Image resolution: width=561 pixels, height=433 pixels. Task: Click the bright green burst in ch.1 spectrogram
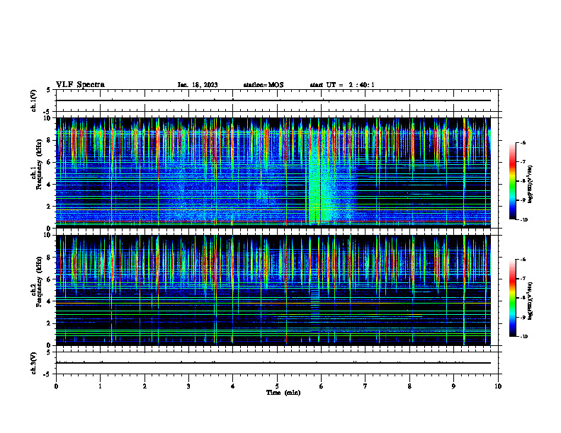pos(316,178)
